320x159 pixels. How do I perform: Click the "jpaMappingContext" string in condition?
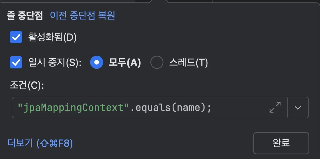click(x=73, y=108)
